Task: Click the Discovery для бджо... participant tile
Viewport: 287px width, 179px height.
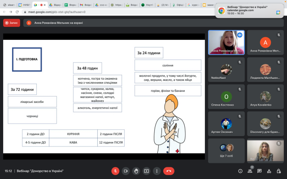Action: (x=265, y=124)
